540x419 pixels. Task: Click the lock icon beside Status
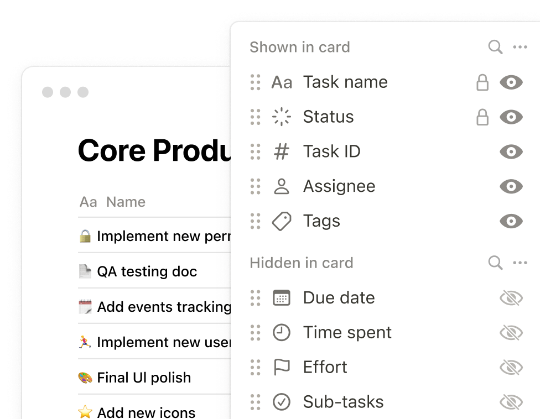pyautogui.click(x=482, y=117)
